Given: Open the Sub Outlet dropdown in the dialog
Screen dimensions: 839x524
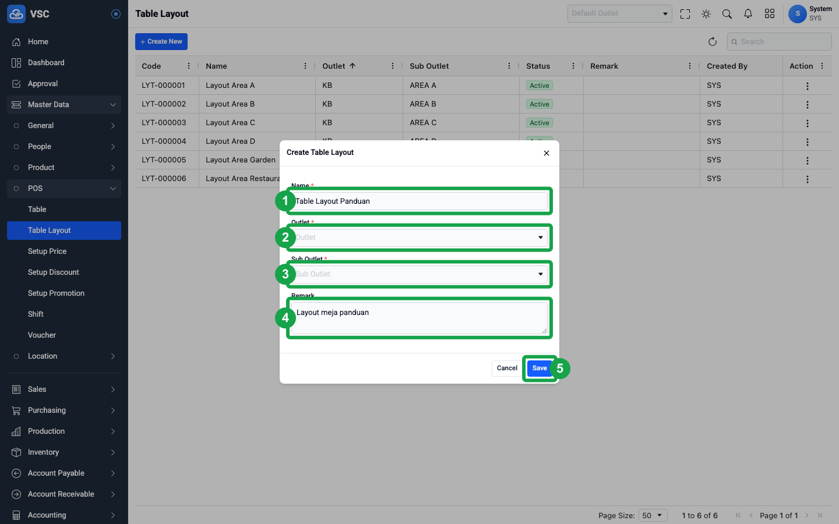Looking at the screenshot, I should pos(419,274).
